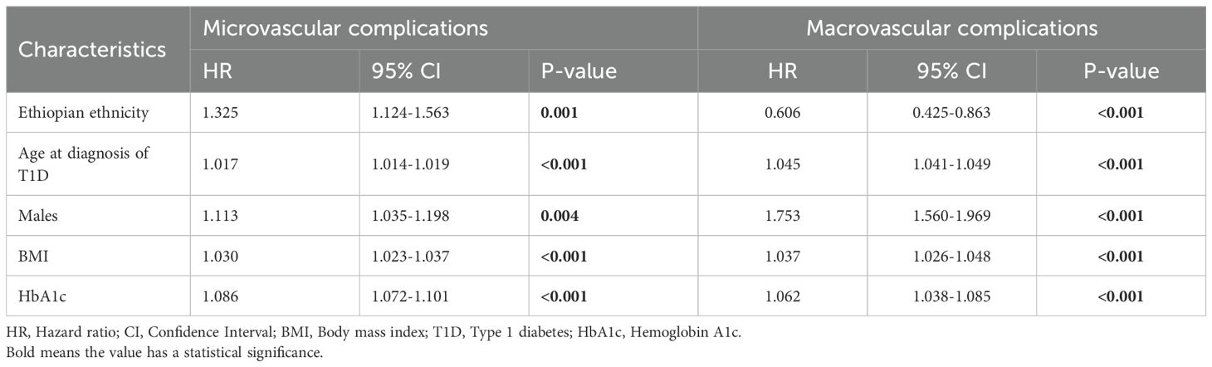
Task: Click the confidence interval 1.072-1.101
Action: 409,296
